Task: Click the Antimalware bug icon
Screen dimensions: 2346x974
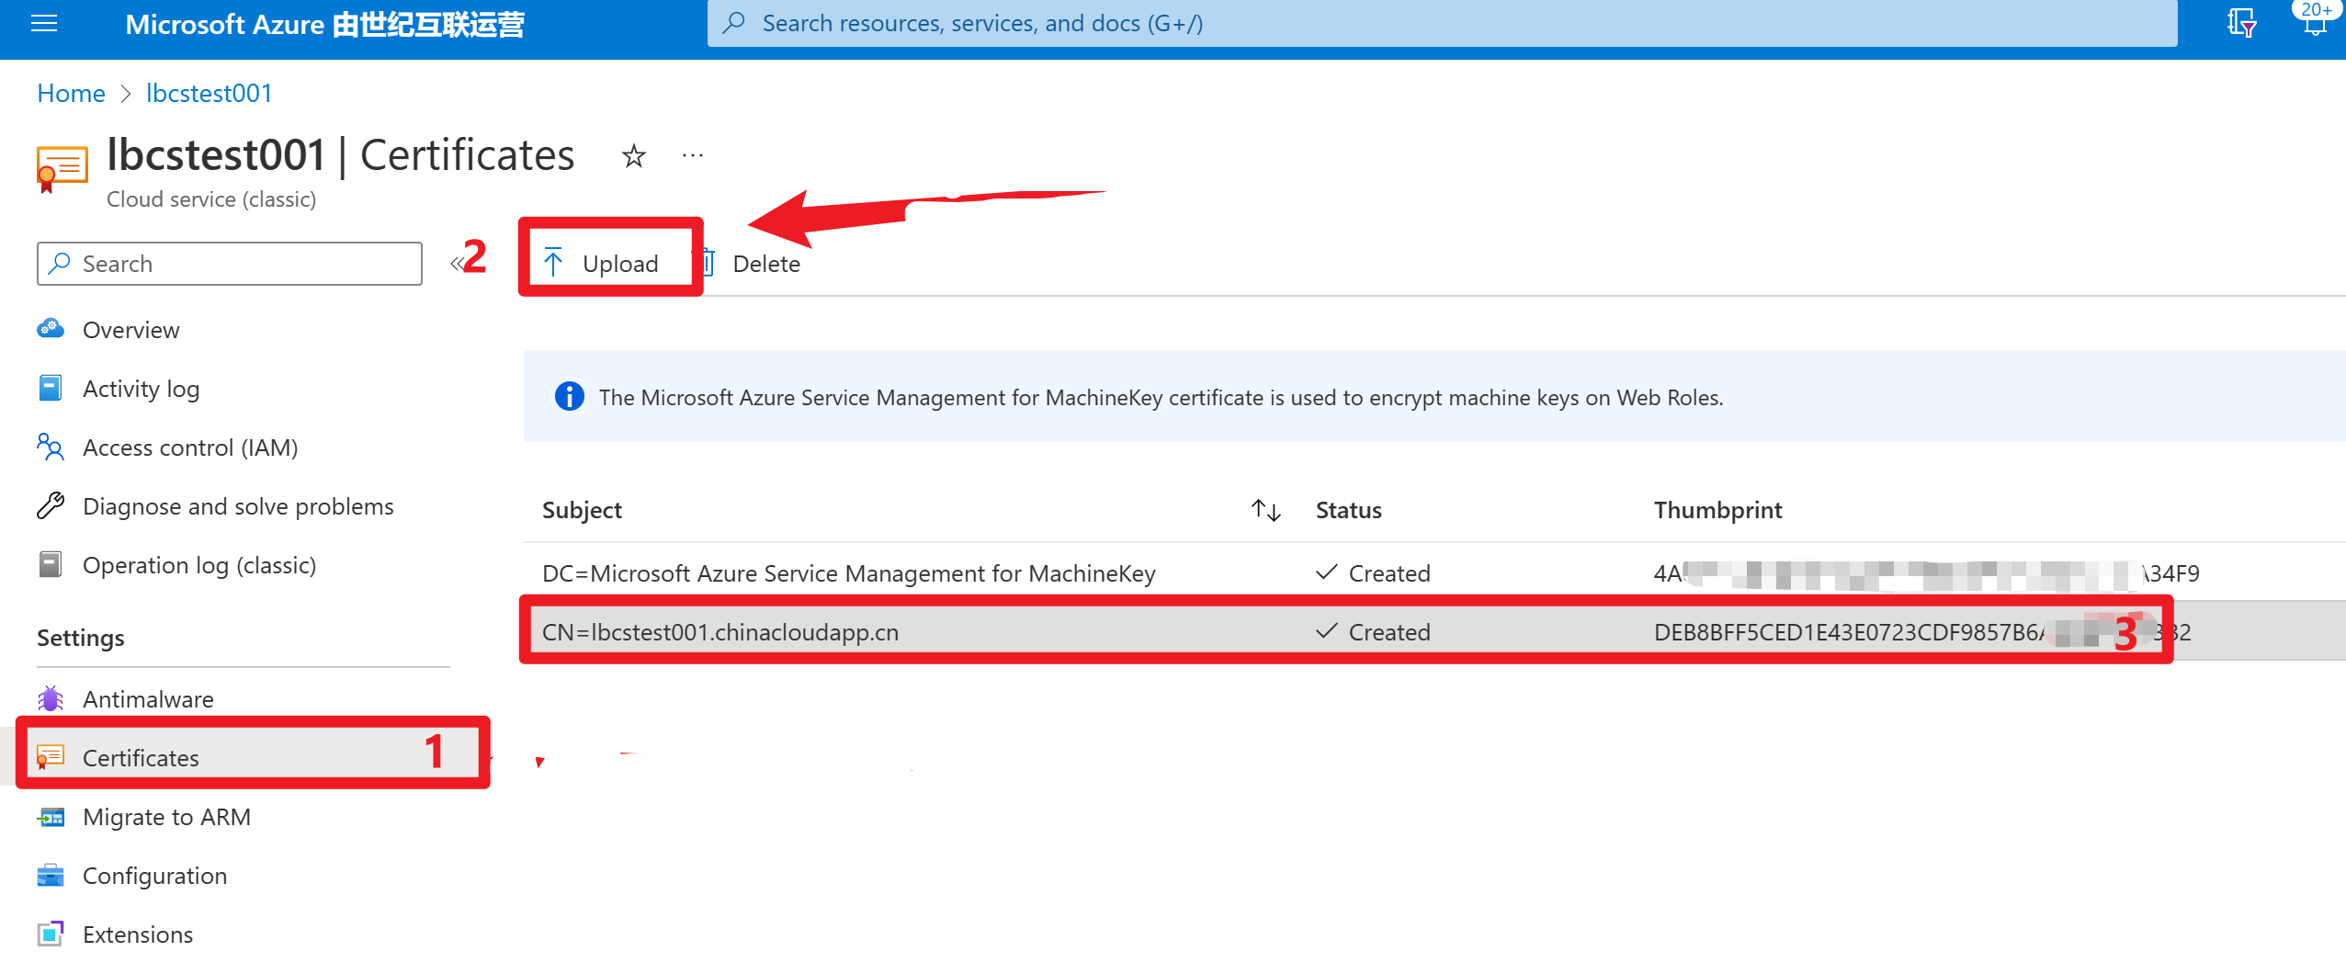Action: (51, 699)
